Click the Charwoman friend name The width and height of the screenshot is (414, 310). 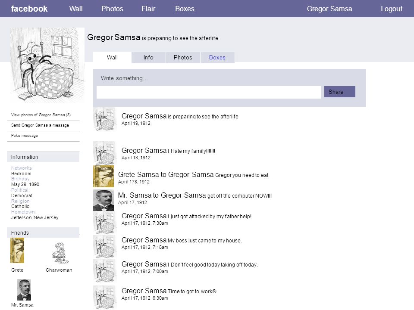59,270
